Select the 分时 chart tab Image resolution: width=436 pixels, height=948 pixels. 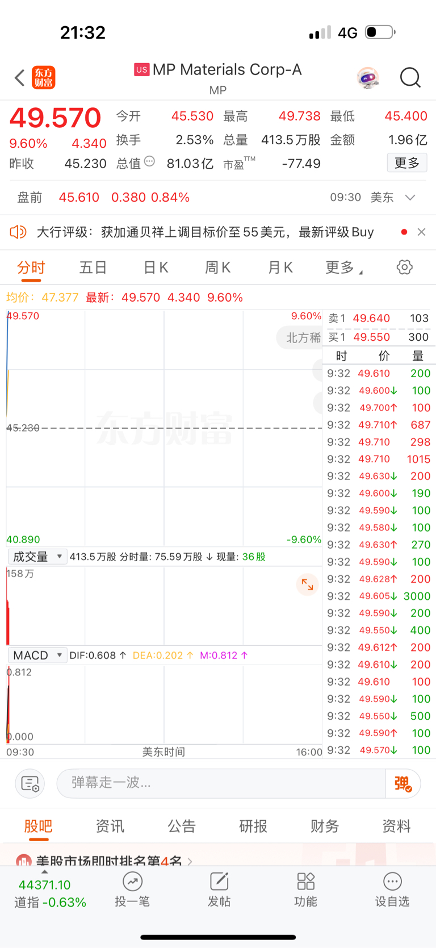coord(31,268)
